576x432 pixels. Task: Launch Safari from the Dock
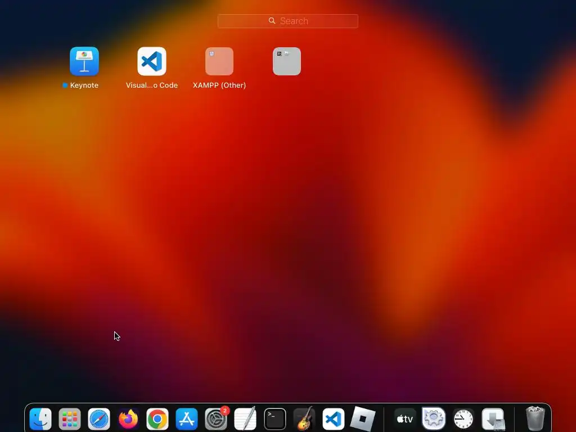(x=99, y=418)
